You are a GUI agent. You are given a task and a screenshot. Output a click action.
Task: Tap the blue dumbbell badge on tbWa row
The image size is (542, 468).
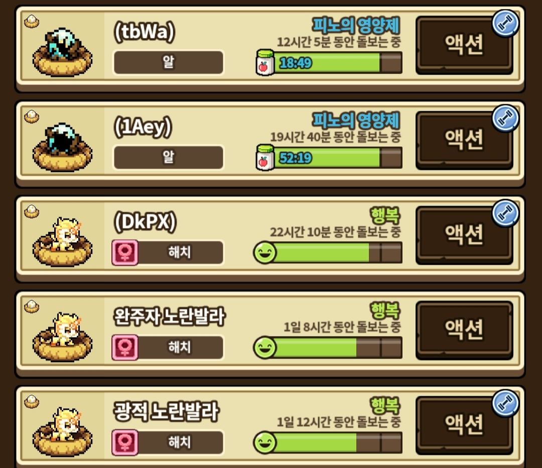[x=505, y=24]
